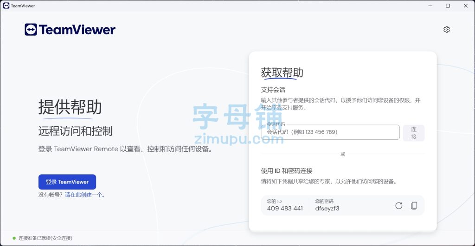Image resolution: width=475 pixels, height=246 pixels.
Task: Click the TeamViewer logo in the header
Action: [x=70, y=30]
